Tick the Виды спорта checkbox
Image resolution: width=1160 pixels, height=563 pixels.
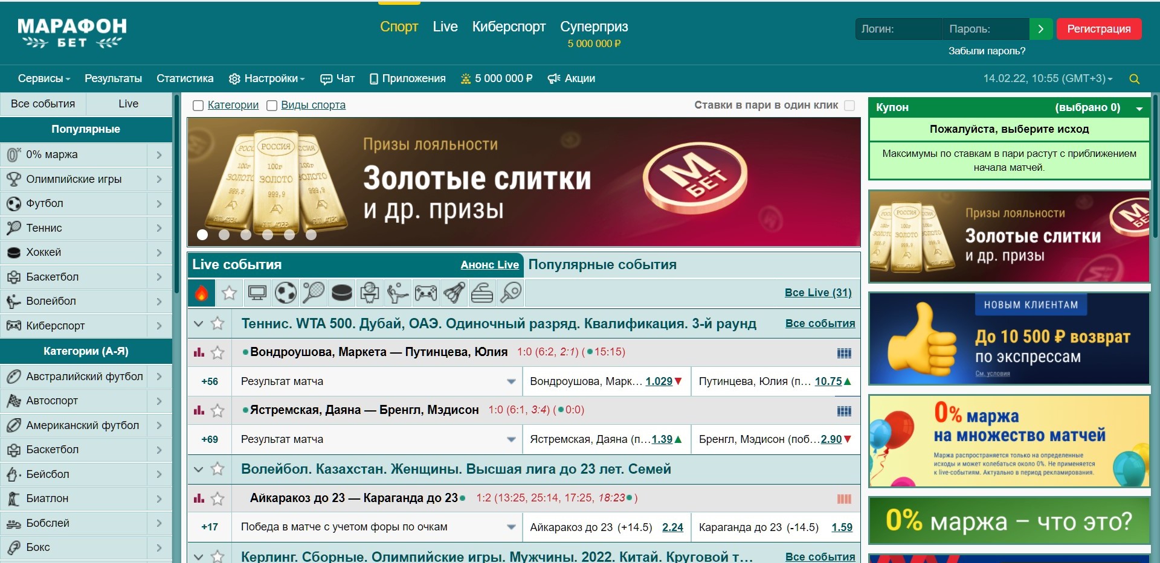pos(272,106)
